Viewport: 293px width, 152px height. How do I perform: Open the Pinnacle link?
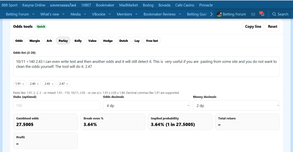(206, 5)
